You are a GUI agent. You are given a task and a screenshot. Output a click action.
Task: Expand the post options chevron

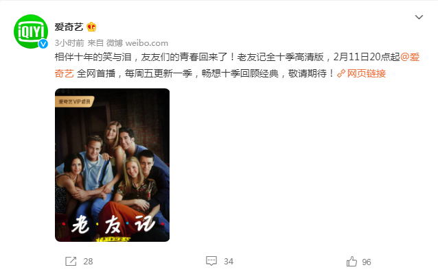[x=419, y=17]
